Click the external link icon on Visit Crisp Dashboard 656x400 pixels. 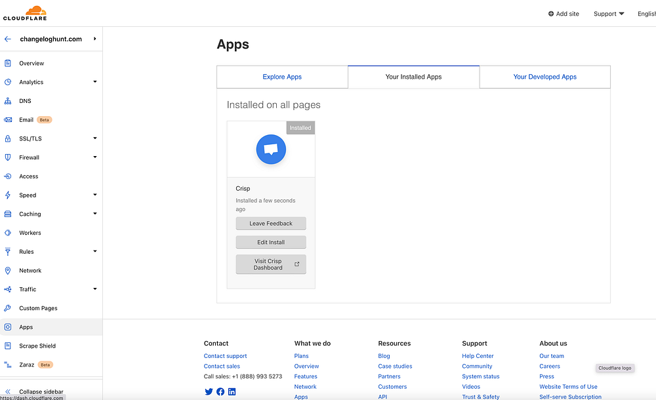tap(297, 264)
